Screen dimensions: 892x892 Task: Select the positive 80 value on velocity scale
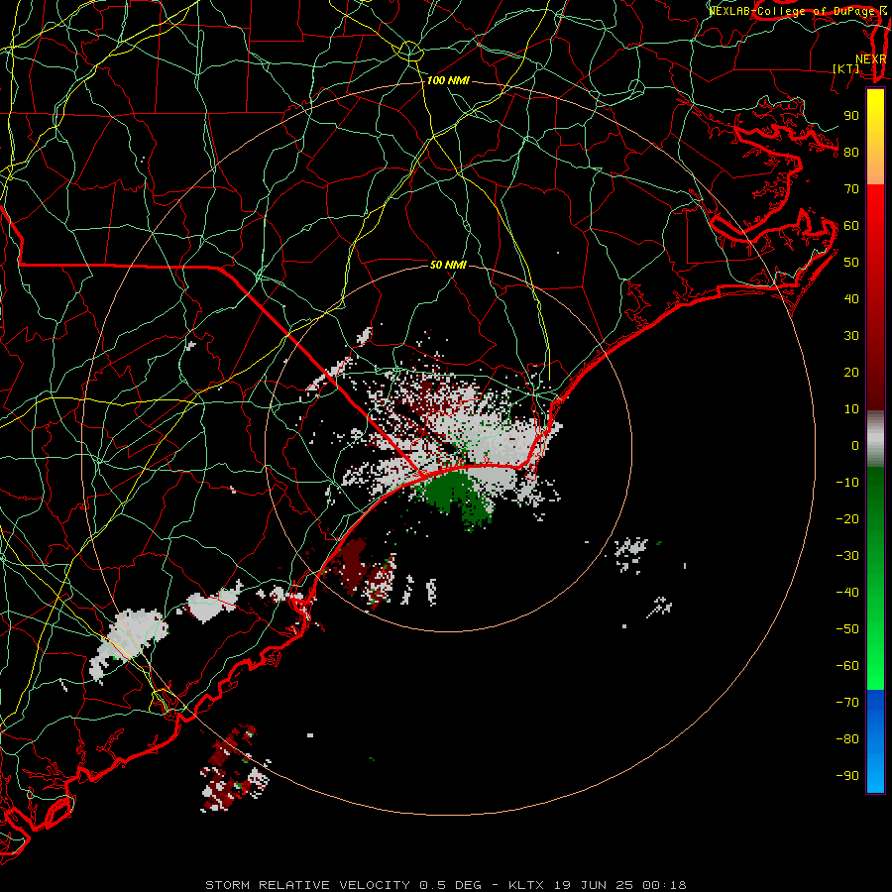[x=851, y=152]
